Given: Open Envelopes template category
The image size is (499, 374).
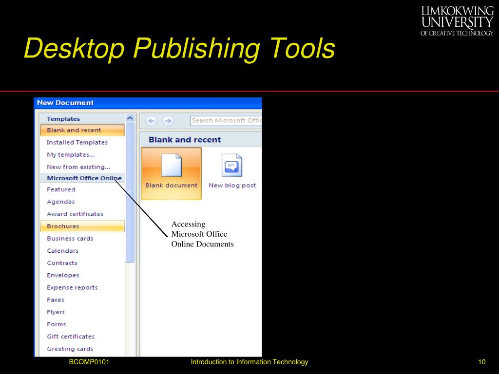Looking at the screenshot, I should [x=63, y=275].
